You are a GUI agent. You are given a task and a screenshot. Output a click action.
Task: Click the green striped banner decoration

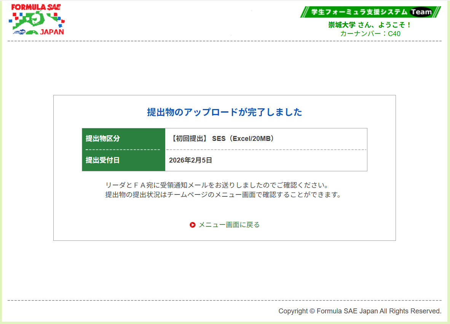click(x=305, y=11)
